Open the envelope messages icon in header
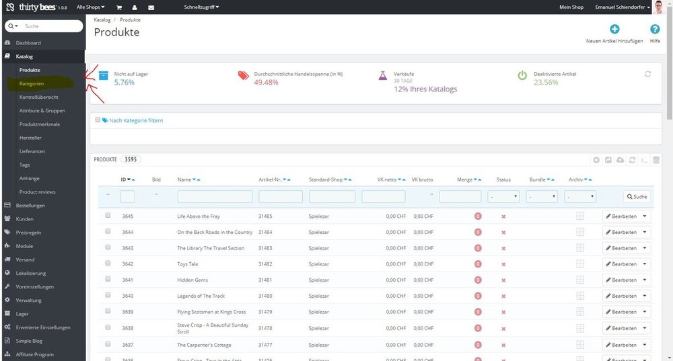Viewport: 673px width, 361px height. [x=150, y=7]
